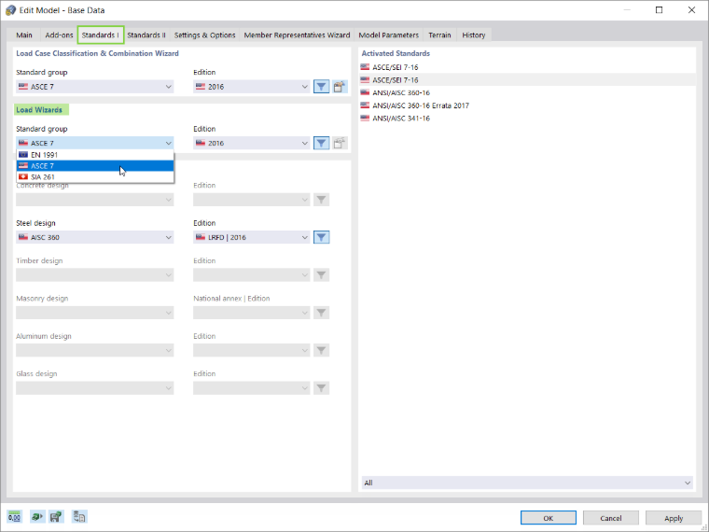The image size is (709, 532).
Task: Click the disabled filter icon for Timber design
Action: (x=321, y=274)
